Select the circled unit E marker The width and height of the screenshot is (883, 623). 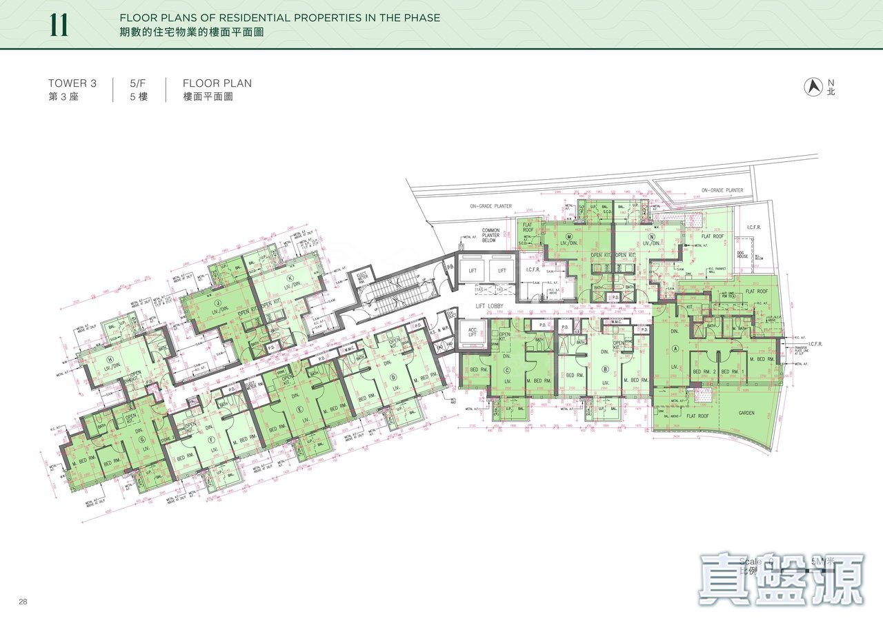point(299,409)
